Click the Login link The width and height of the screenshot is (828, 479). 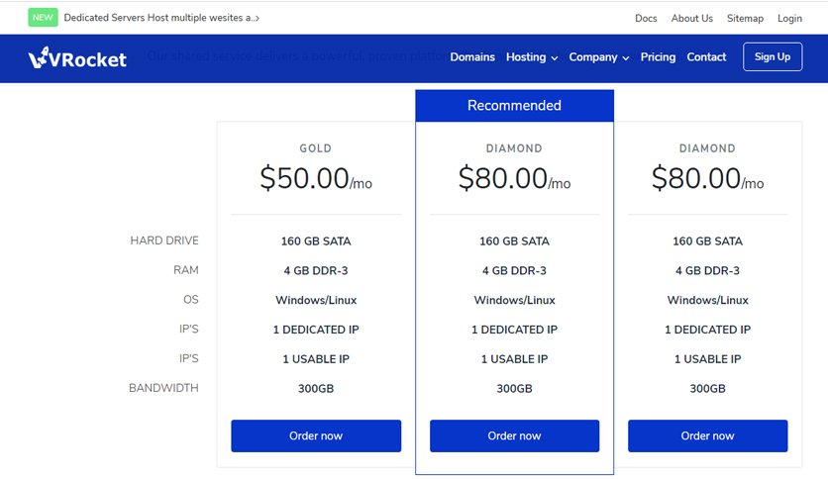(x=789, y=18)
